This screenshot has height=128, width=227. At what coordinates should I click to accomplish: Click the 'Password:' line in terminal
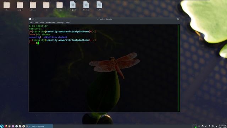(x=35, y=29)
